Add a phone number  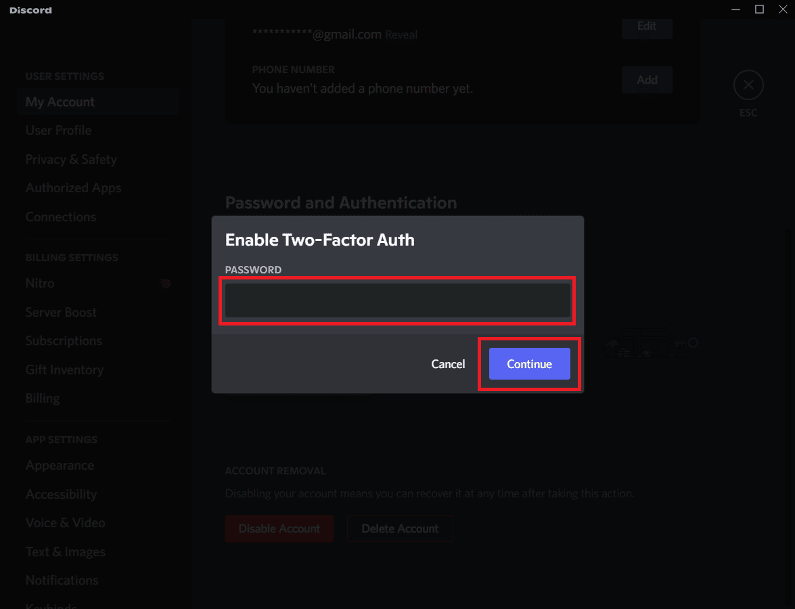pos(647,80)
